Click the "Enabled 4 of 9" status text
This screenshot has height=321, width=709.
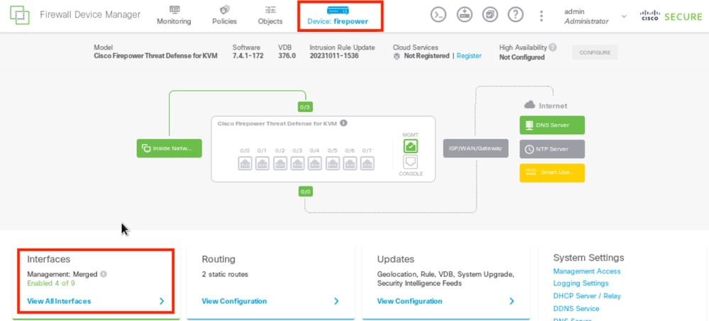51,283
